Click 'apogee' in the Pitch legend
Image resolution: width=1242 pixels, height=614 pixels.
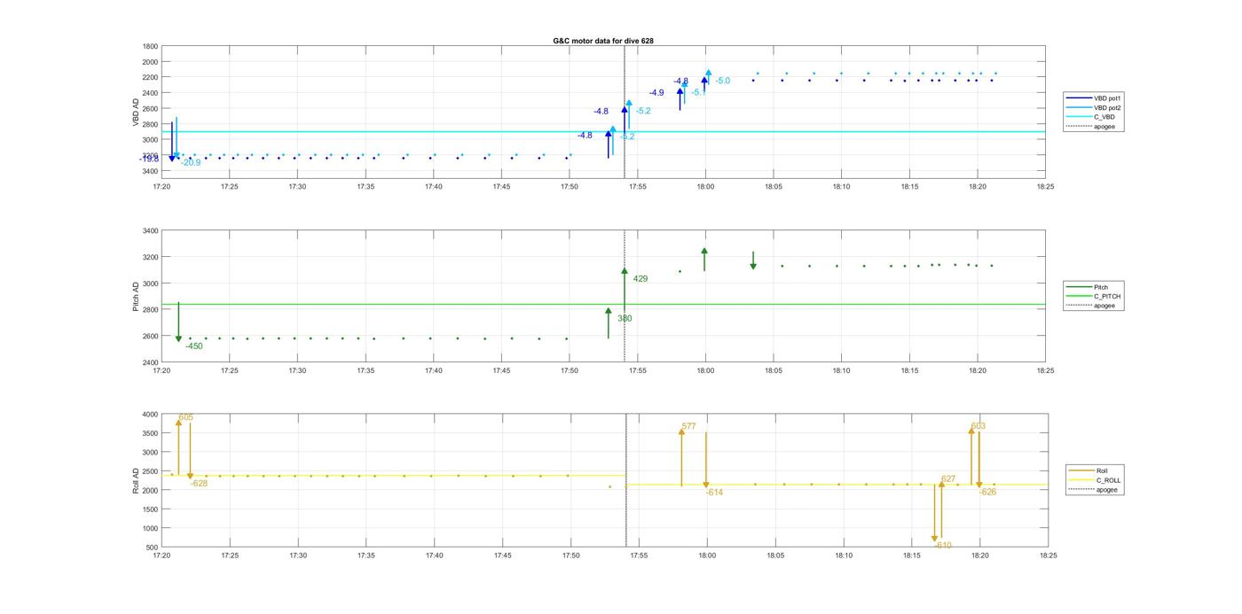click(1093, 306)
